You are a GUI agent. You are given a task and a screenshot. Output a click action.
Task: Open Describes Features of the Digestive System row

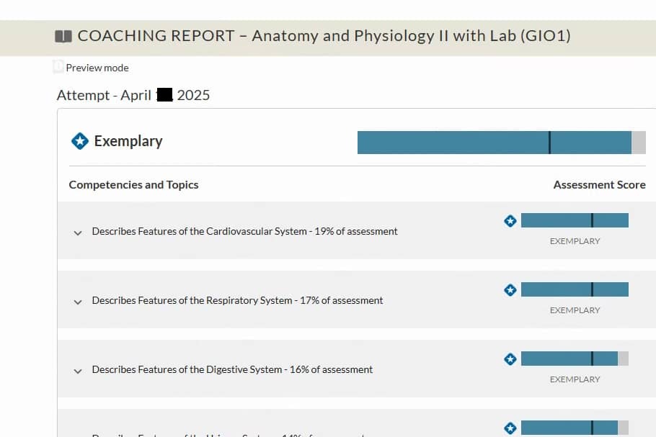(356, 369)
